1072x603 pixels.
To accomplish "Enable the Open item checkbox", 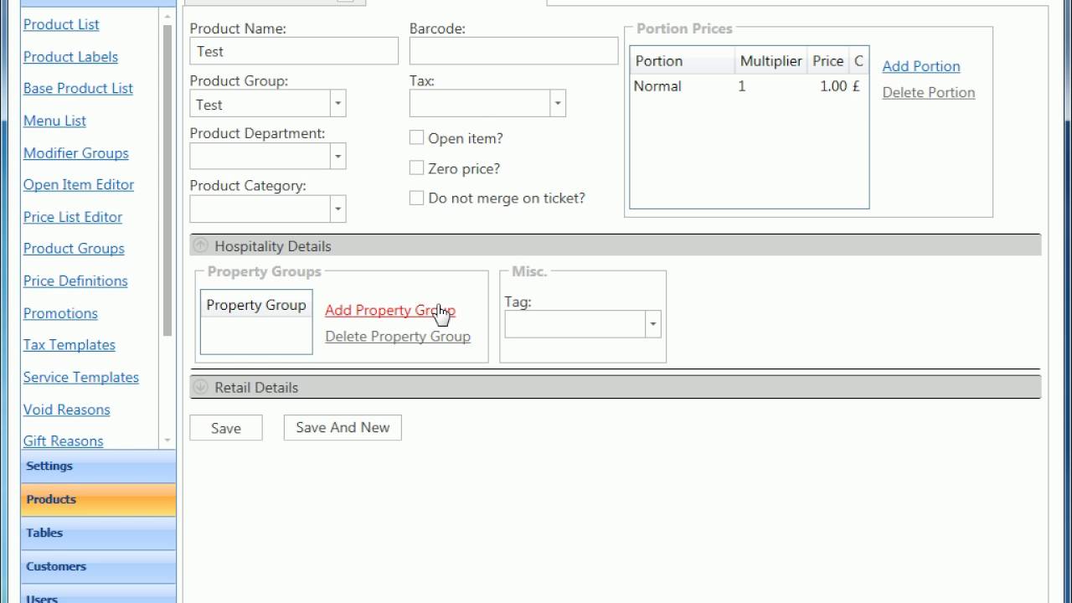I will (416, 137).
